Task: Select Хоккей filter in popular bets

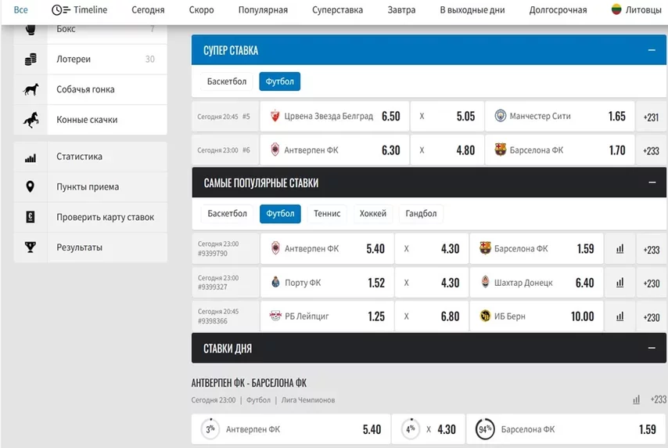Action: tap(373, 214)
